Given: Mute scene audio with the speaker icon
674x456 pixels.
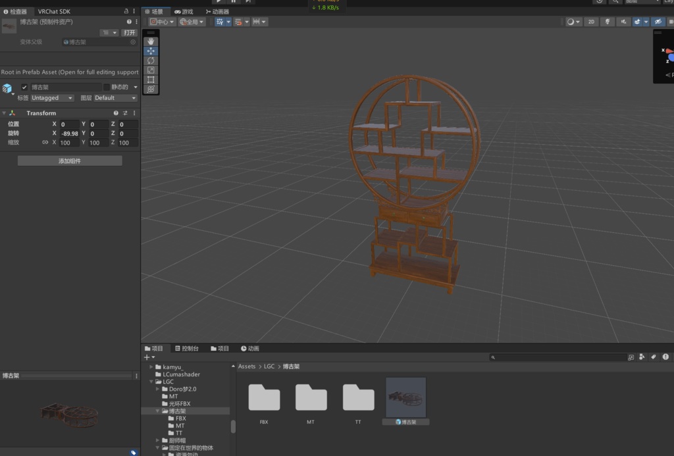Looking at the screenshot, I should 623,22.
